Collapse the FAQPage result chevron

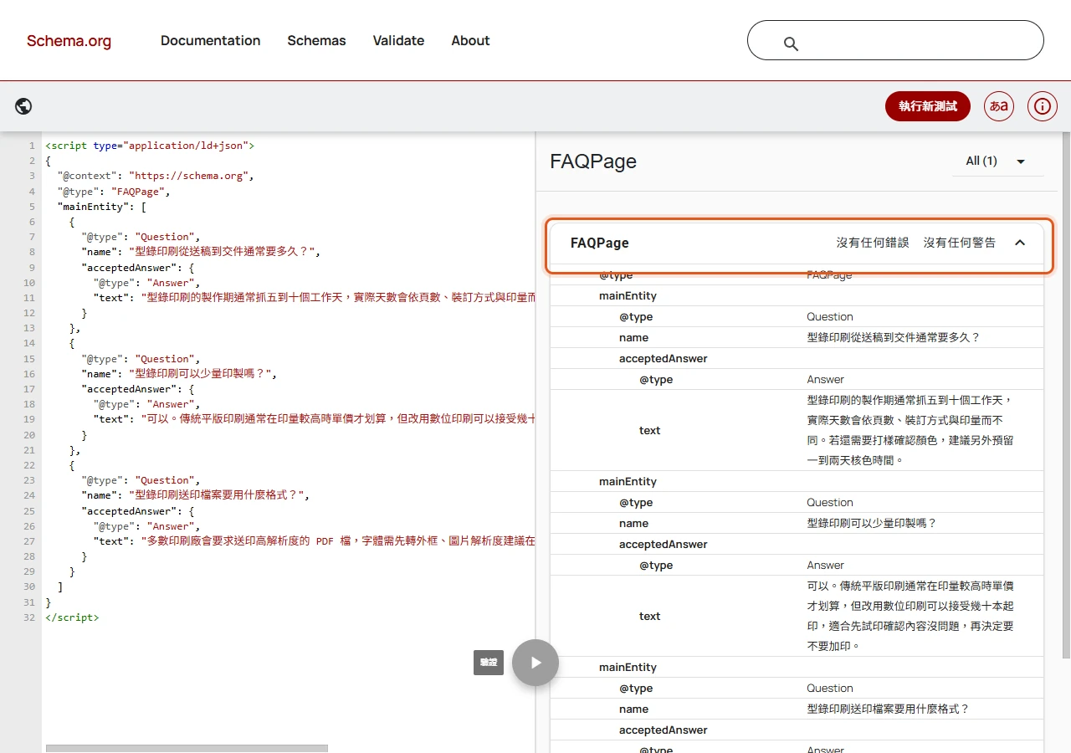(1020, 243)
